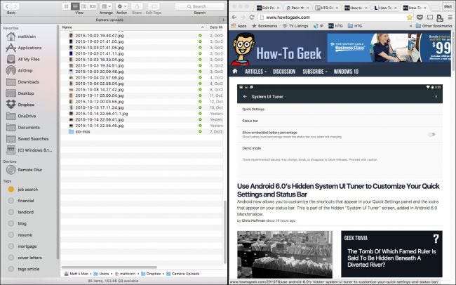Click Camera Uploads in Finder path bar

click(182, 274)
